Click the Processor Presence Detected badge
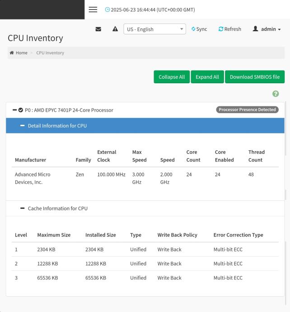This screenshot has width=290, height=312. tap(247, 109)
